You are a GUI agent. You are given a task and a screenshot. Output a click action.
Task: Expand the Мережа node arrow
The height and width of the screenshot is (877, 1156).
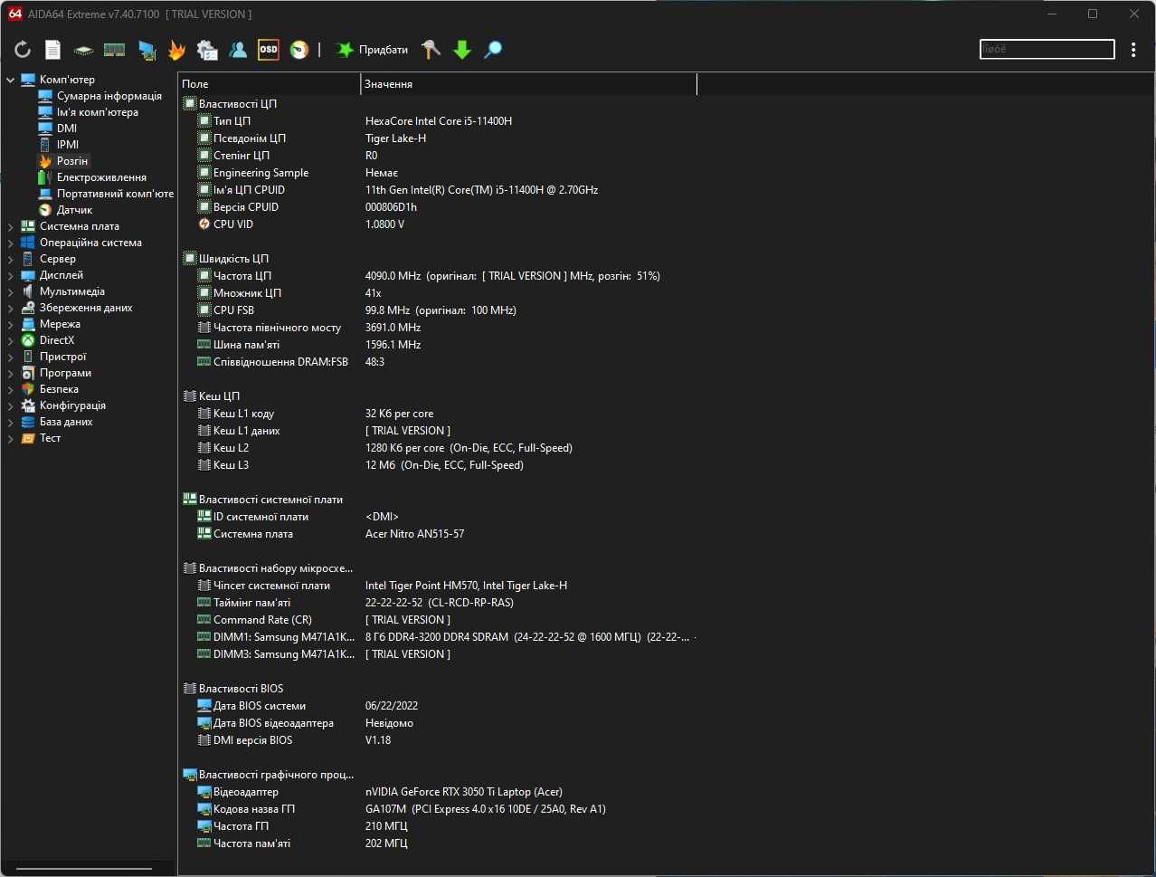point(10,324)
